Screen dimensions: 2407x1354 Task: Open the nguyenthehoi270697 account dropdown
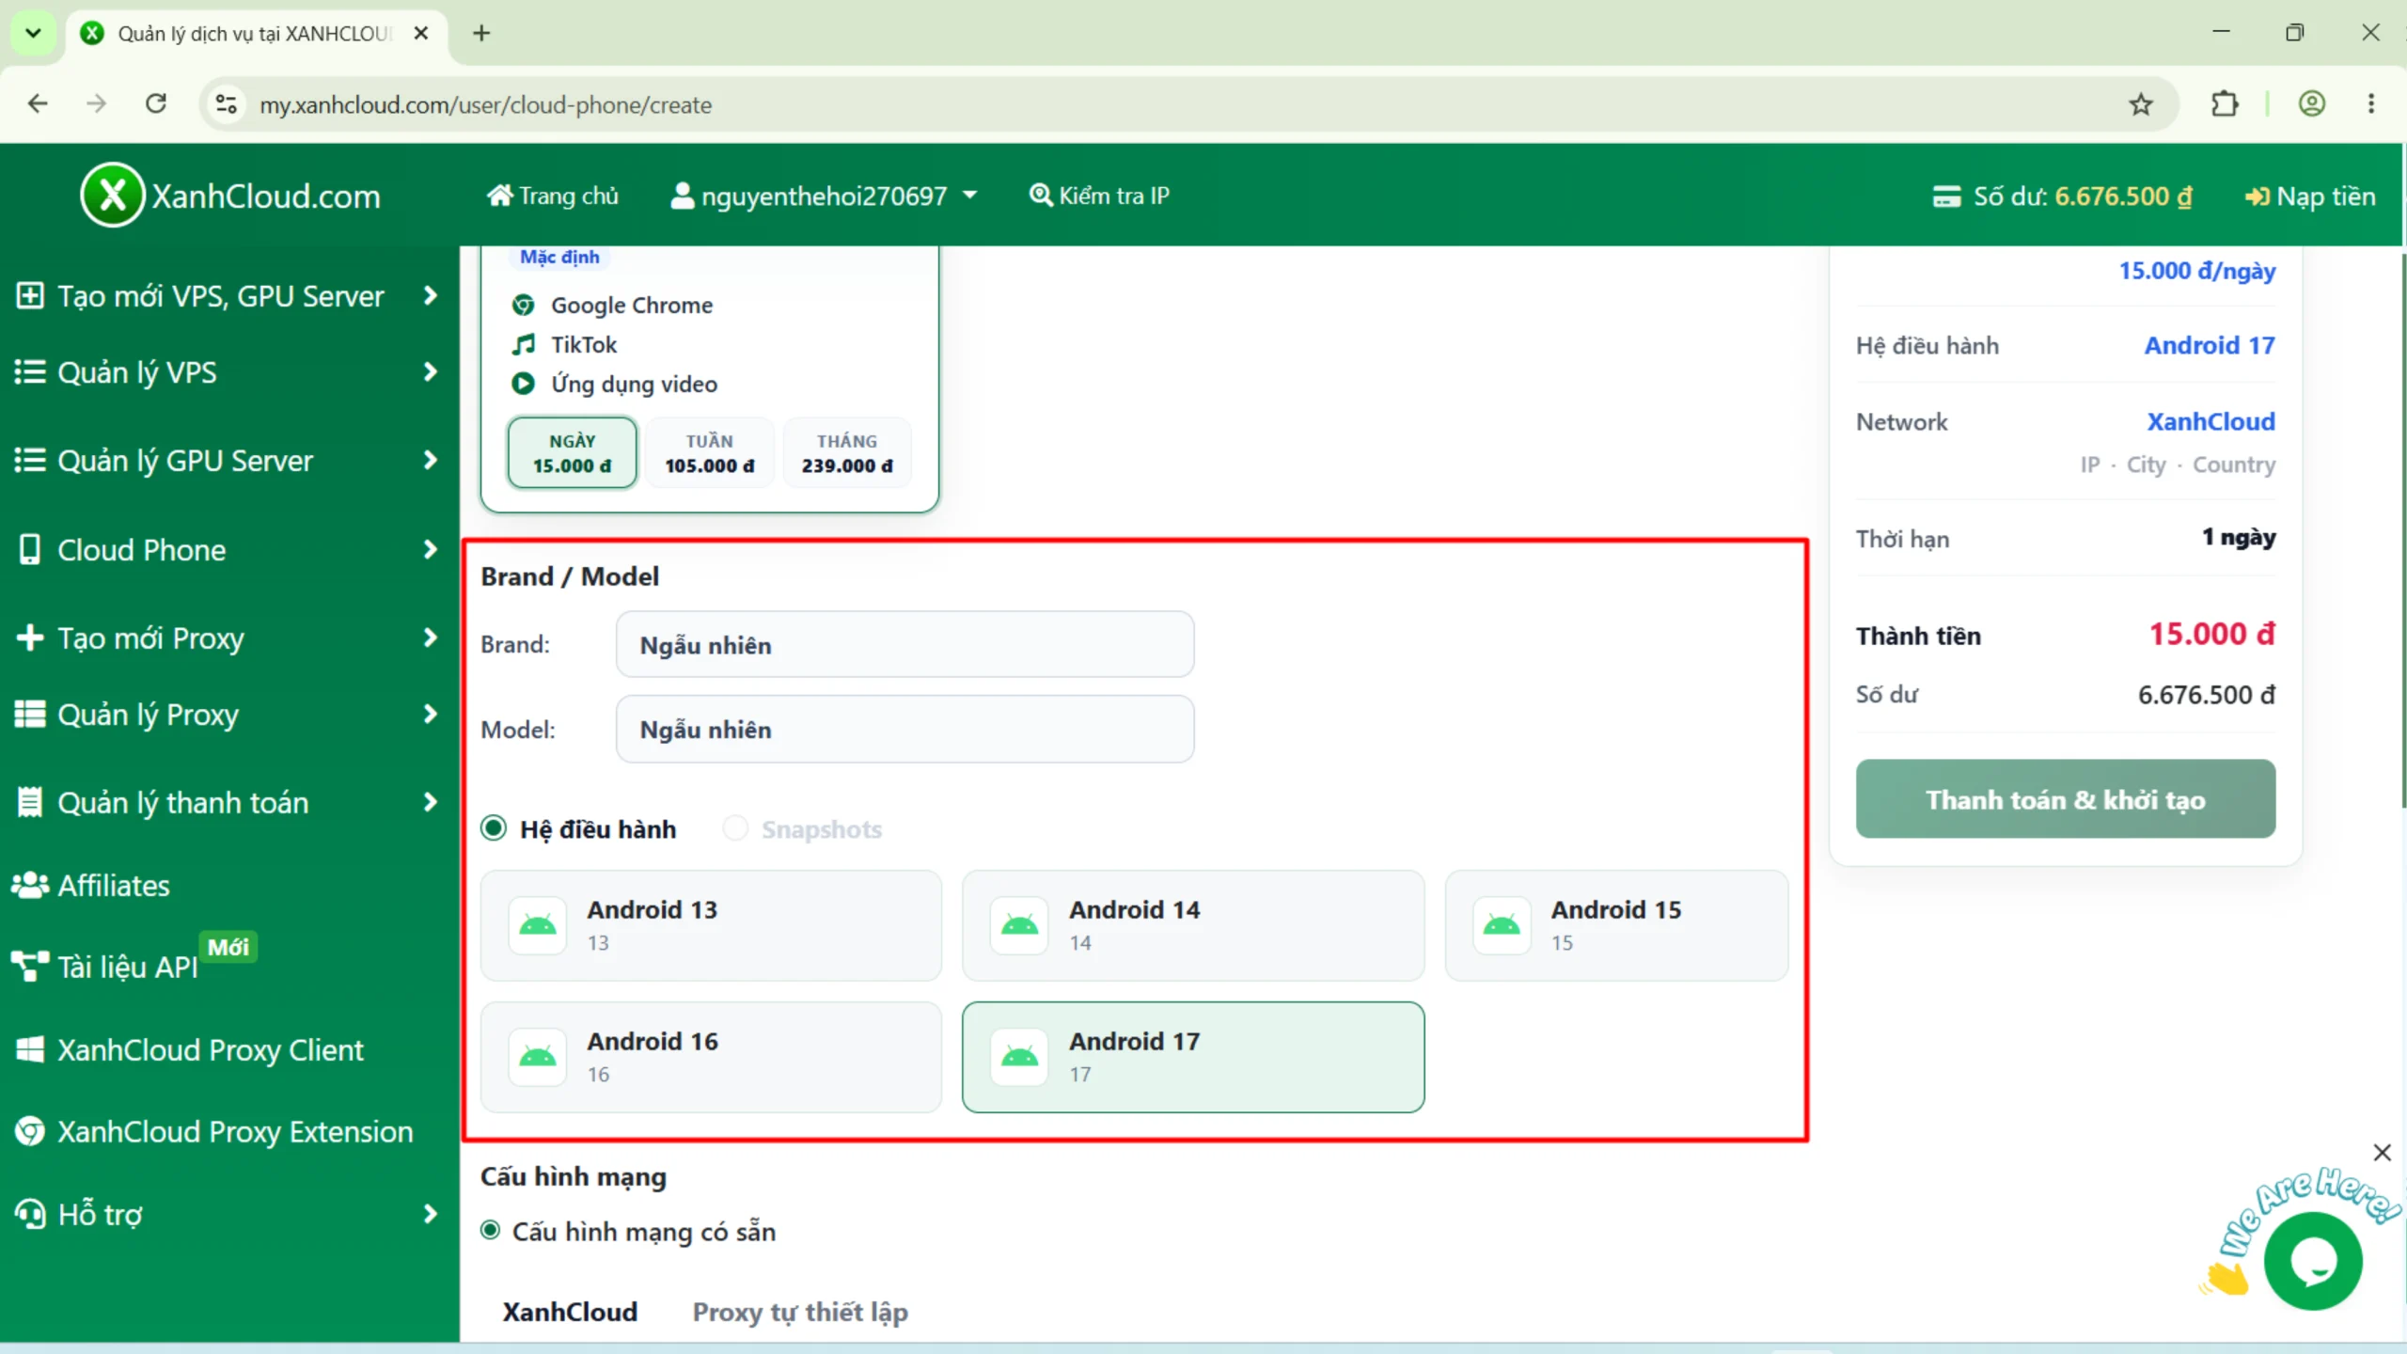click(824, 196)
